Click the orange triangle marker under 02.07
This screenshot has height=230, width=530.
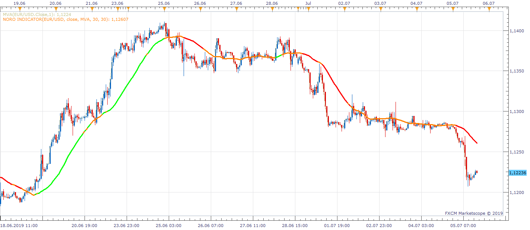pos(345,8)
